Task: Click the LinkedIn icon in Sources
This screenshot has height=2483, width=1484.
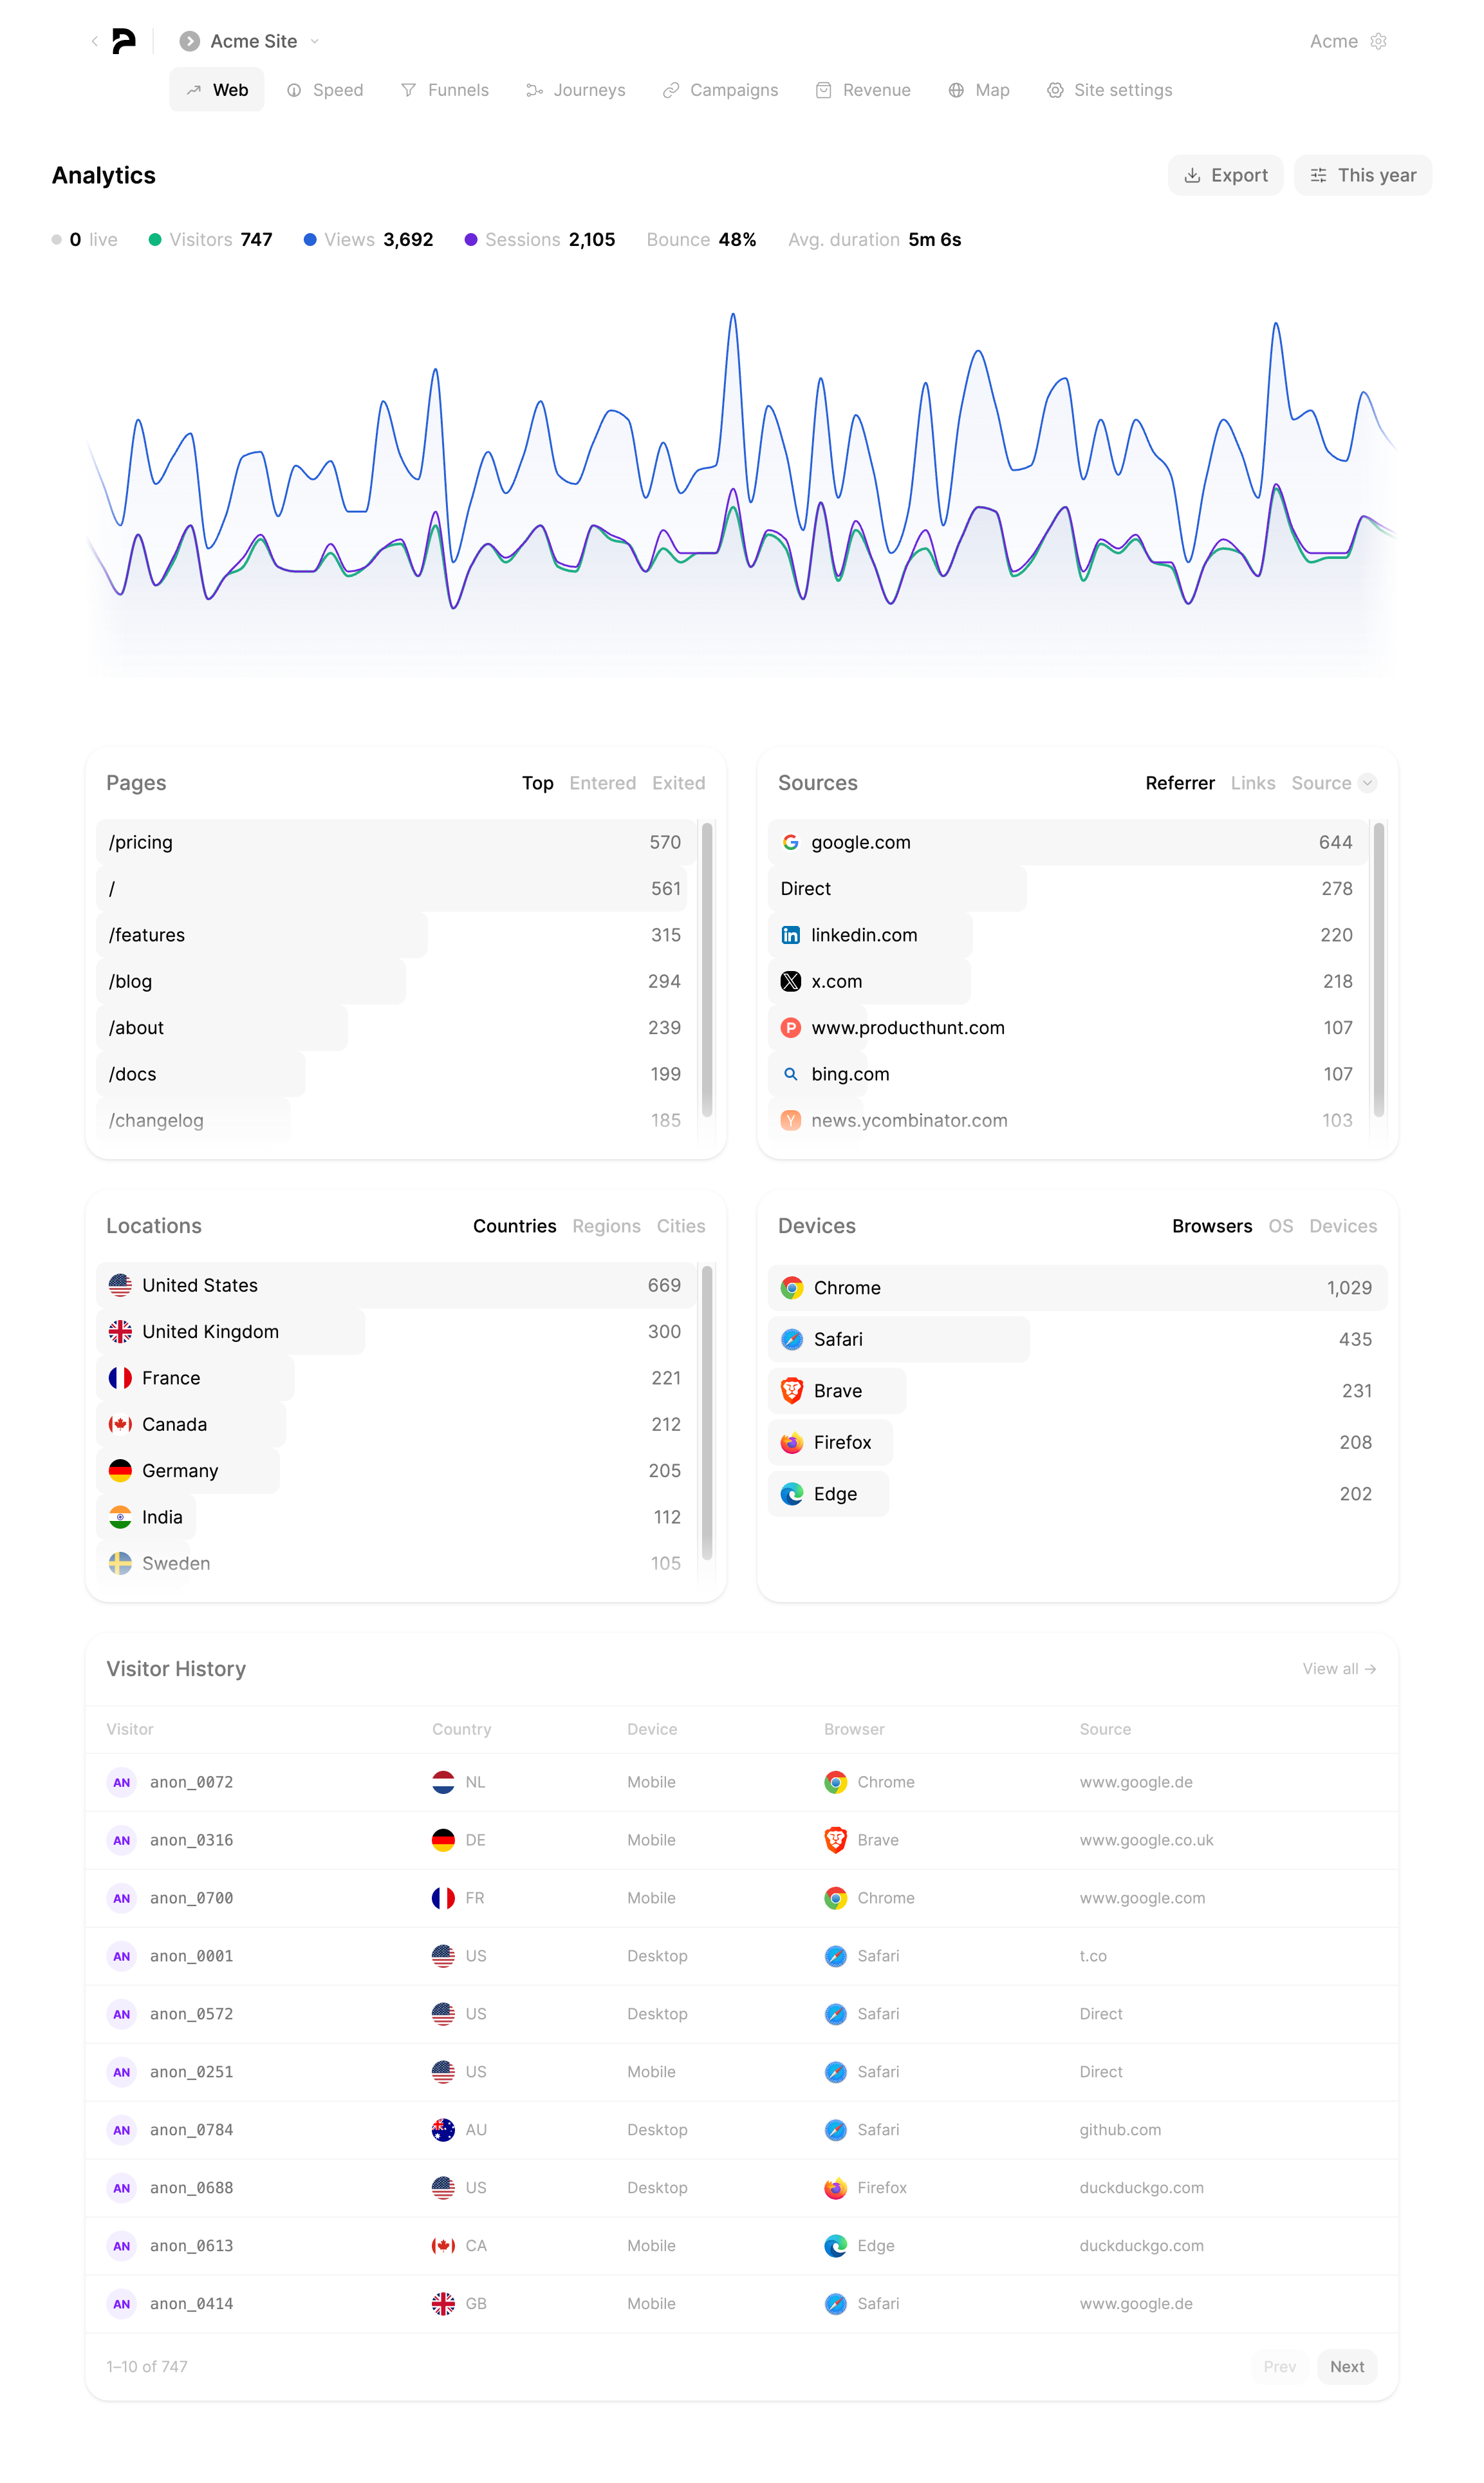Action: 790,936
